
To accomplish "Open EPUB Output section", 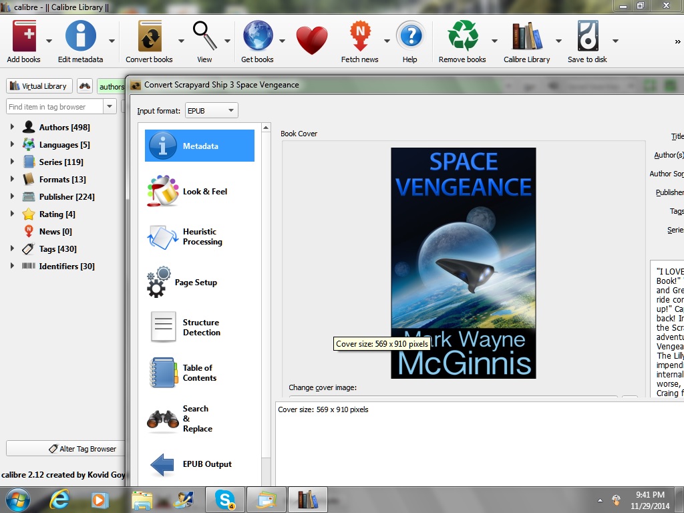I will point(200,464).
